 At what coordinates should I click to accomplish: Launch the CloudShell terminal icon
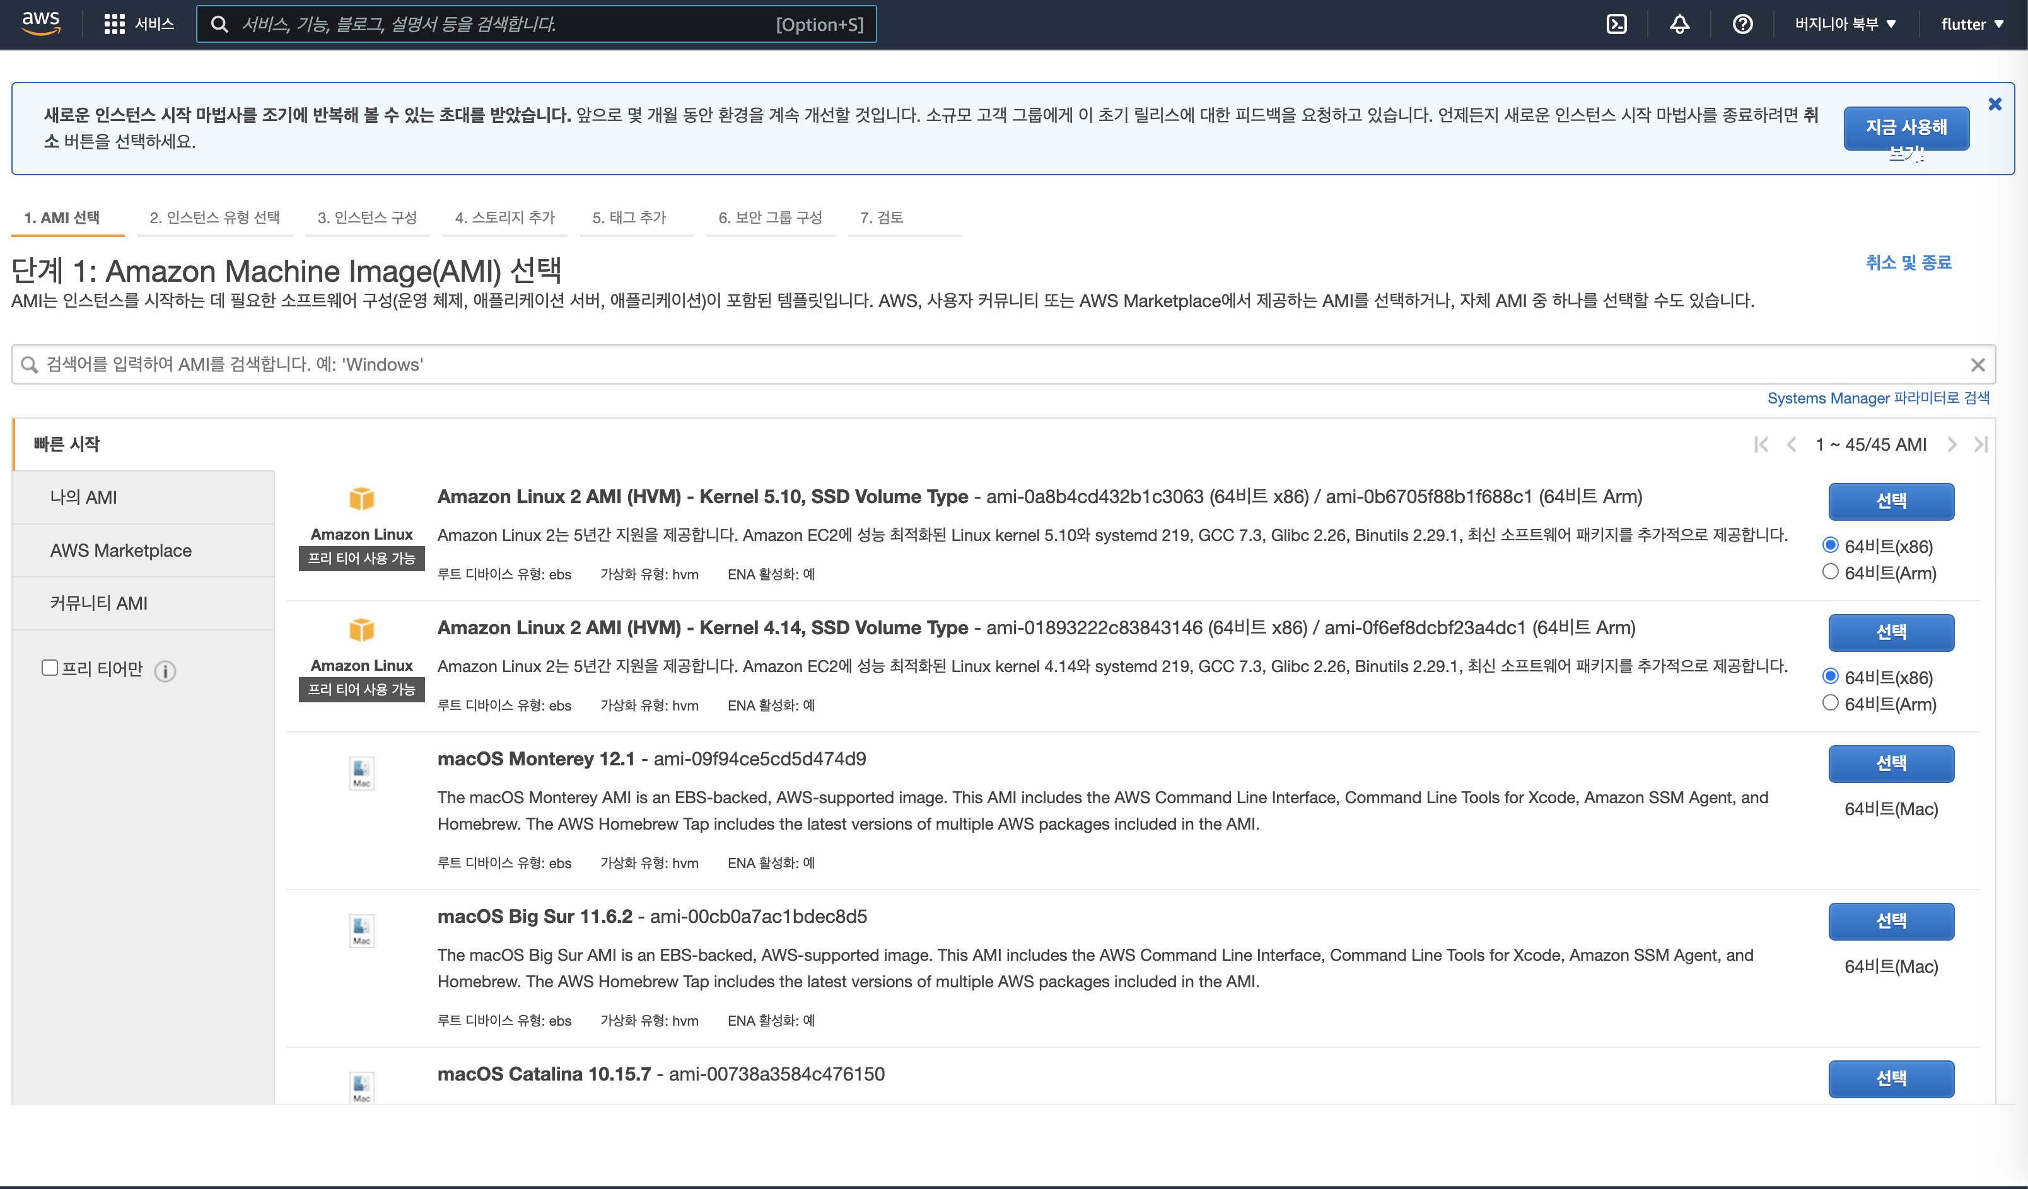tap(1616, 24)
